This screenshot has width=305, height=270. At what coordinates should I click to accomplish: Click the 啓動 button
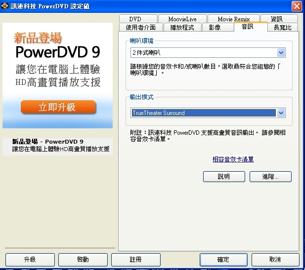click(x=83, y=260)
